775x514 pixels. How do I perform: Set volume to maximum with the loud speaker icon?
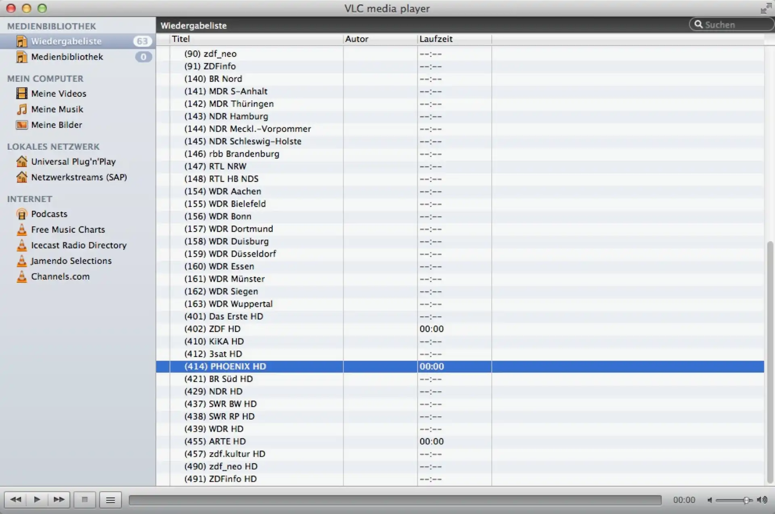(x=762, y=500)
